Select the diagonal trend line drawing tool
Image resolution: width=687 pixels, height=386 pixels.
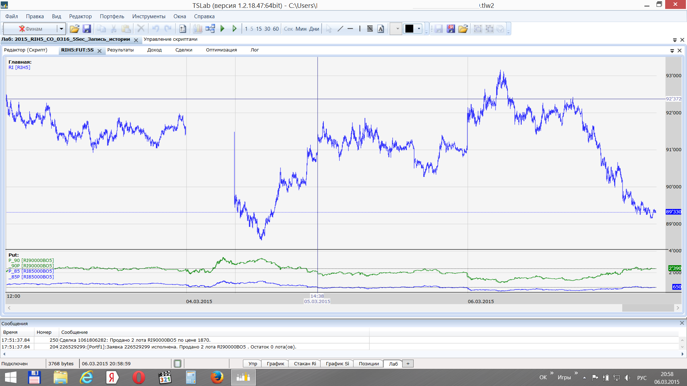tap(340, 29)
